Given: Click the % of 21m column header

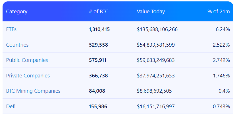Looking at the screenshot, I should [219, 12].
